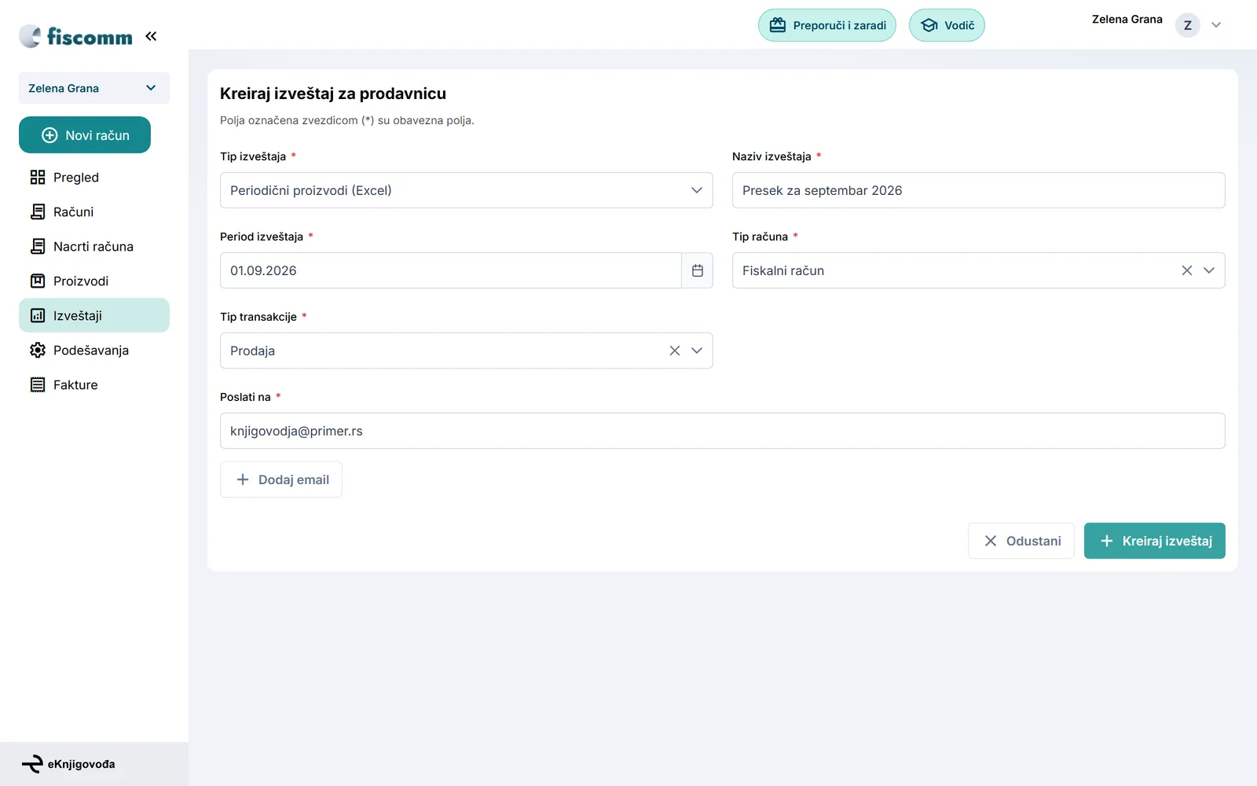
Task: Click Preporuči i zaradi button
Action: [x=827, y=25]
